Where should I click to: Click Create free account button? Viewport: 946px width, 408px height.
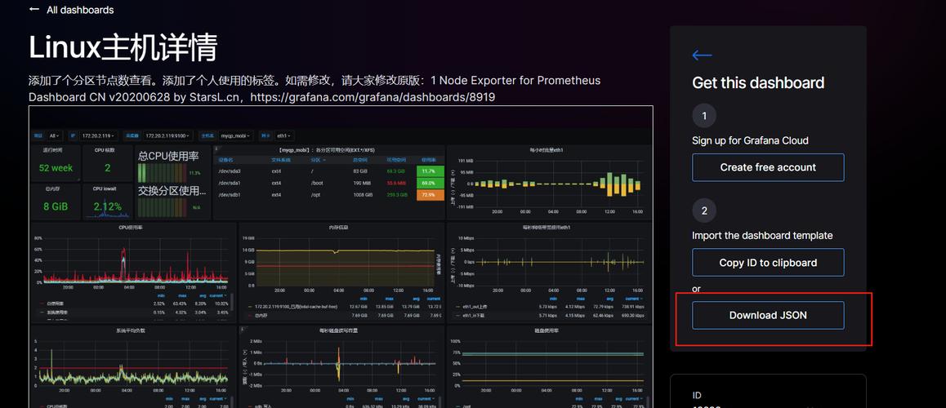pyautogui.click(x=768, y=167)
